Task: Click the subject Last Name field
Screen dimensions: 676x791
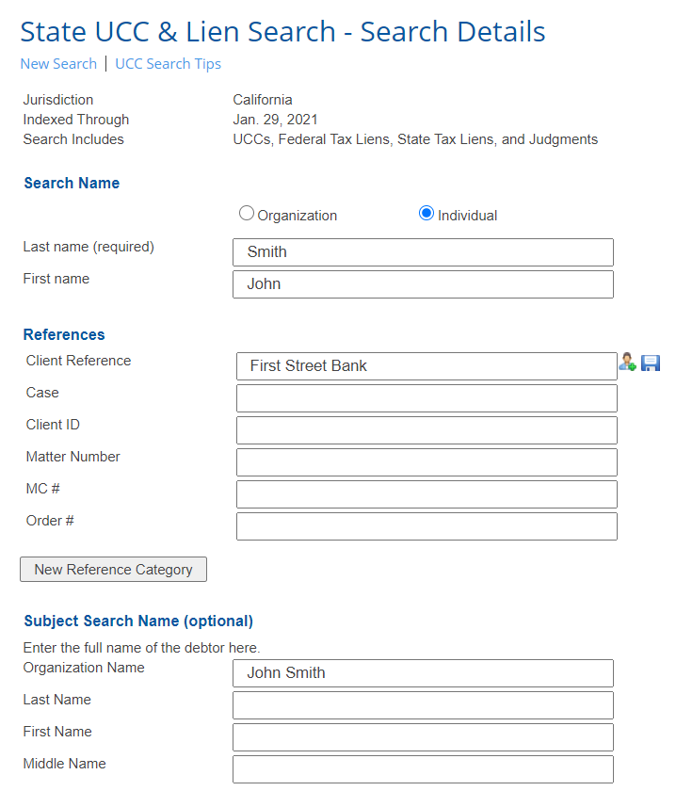Action: pos(423,705)
